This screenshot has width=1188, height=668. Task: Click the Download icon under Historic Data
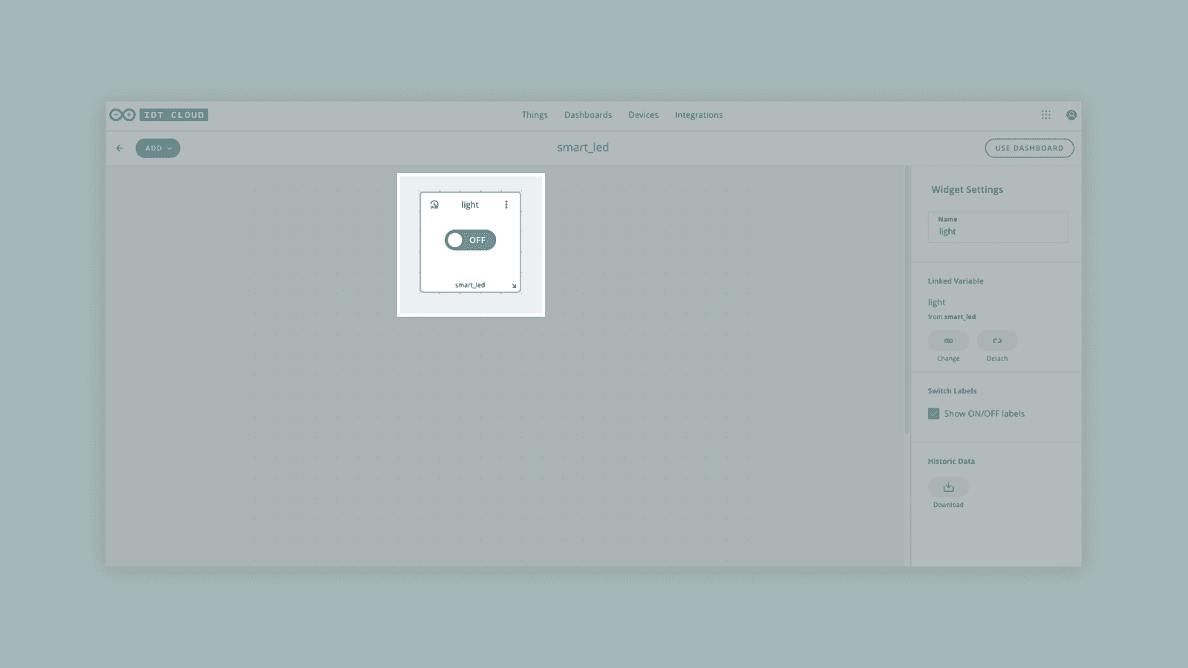click(948, 487)
